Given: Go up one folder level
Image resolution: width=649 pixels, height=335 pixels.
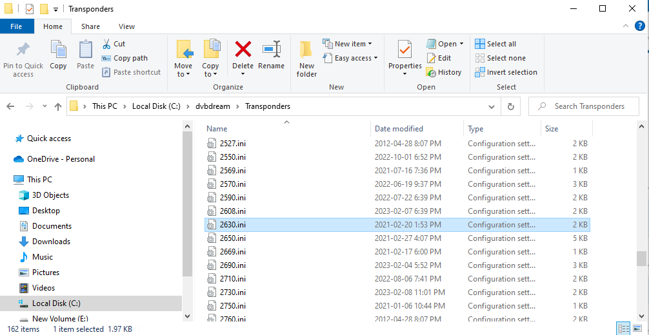Looking at the screenshot, I should point(58,106).
